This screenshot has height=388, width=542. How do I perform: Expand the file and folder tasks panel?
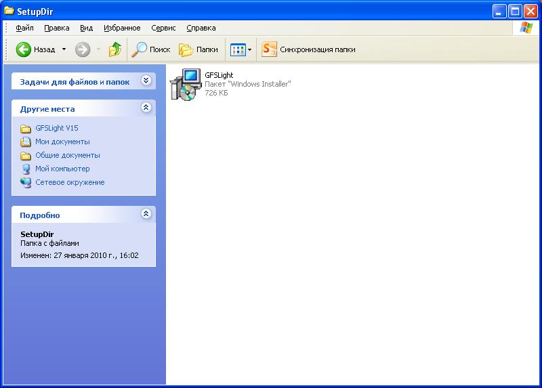(146, 81)
